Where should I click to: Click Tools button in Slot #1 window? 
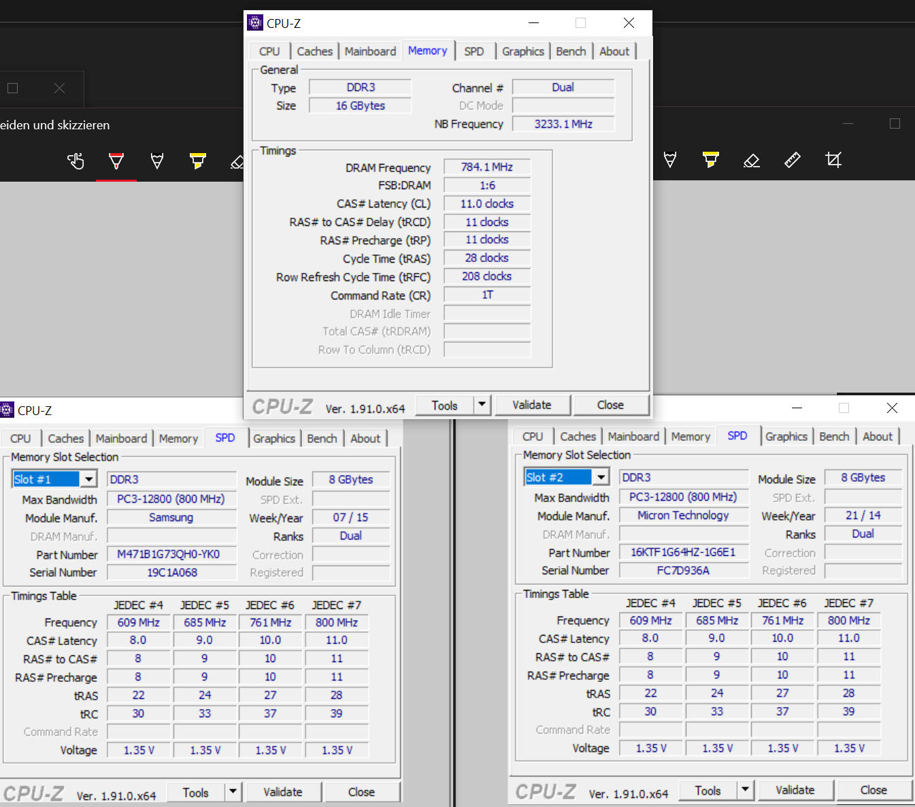coord(196,793)
